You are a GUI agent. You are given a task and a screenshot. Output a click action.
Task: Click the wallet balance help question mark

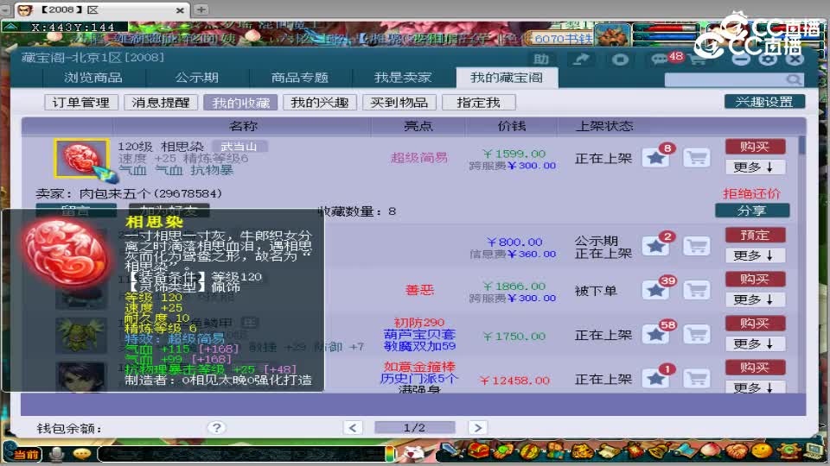pos(216,427)
